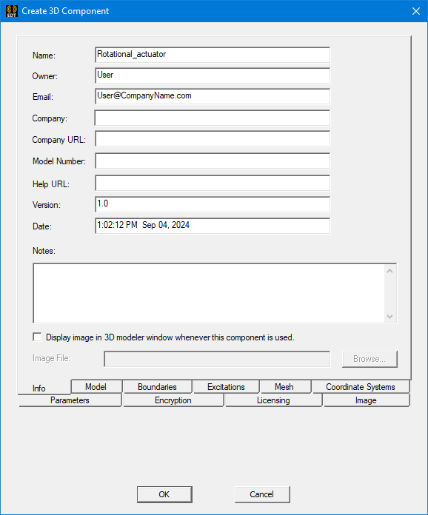Select the Excitations tab

pos(226,386)
